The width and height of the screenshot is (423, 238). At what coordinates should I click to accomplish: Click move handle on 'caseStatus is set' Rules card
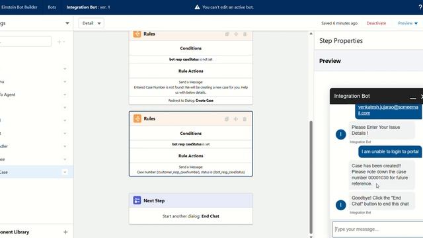(235, 119)
